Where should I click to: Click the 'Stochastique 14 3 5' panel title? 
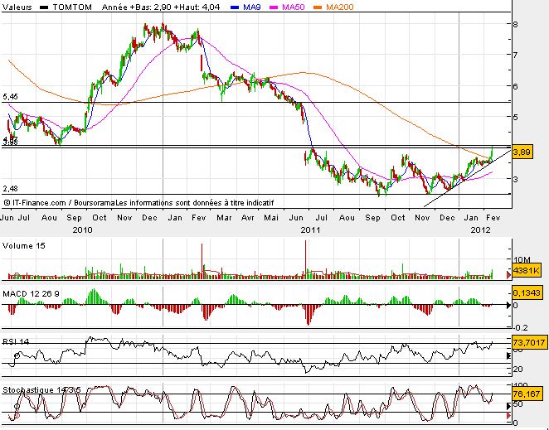point(42,389)
